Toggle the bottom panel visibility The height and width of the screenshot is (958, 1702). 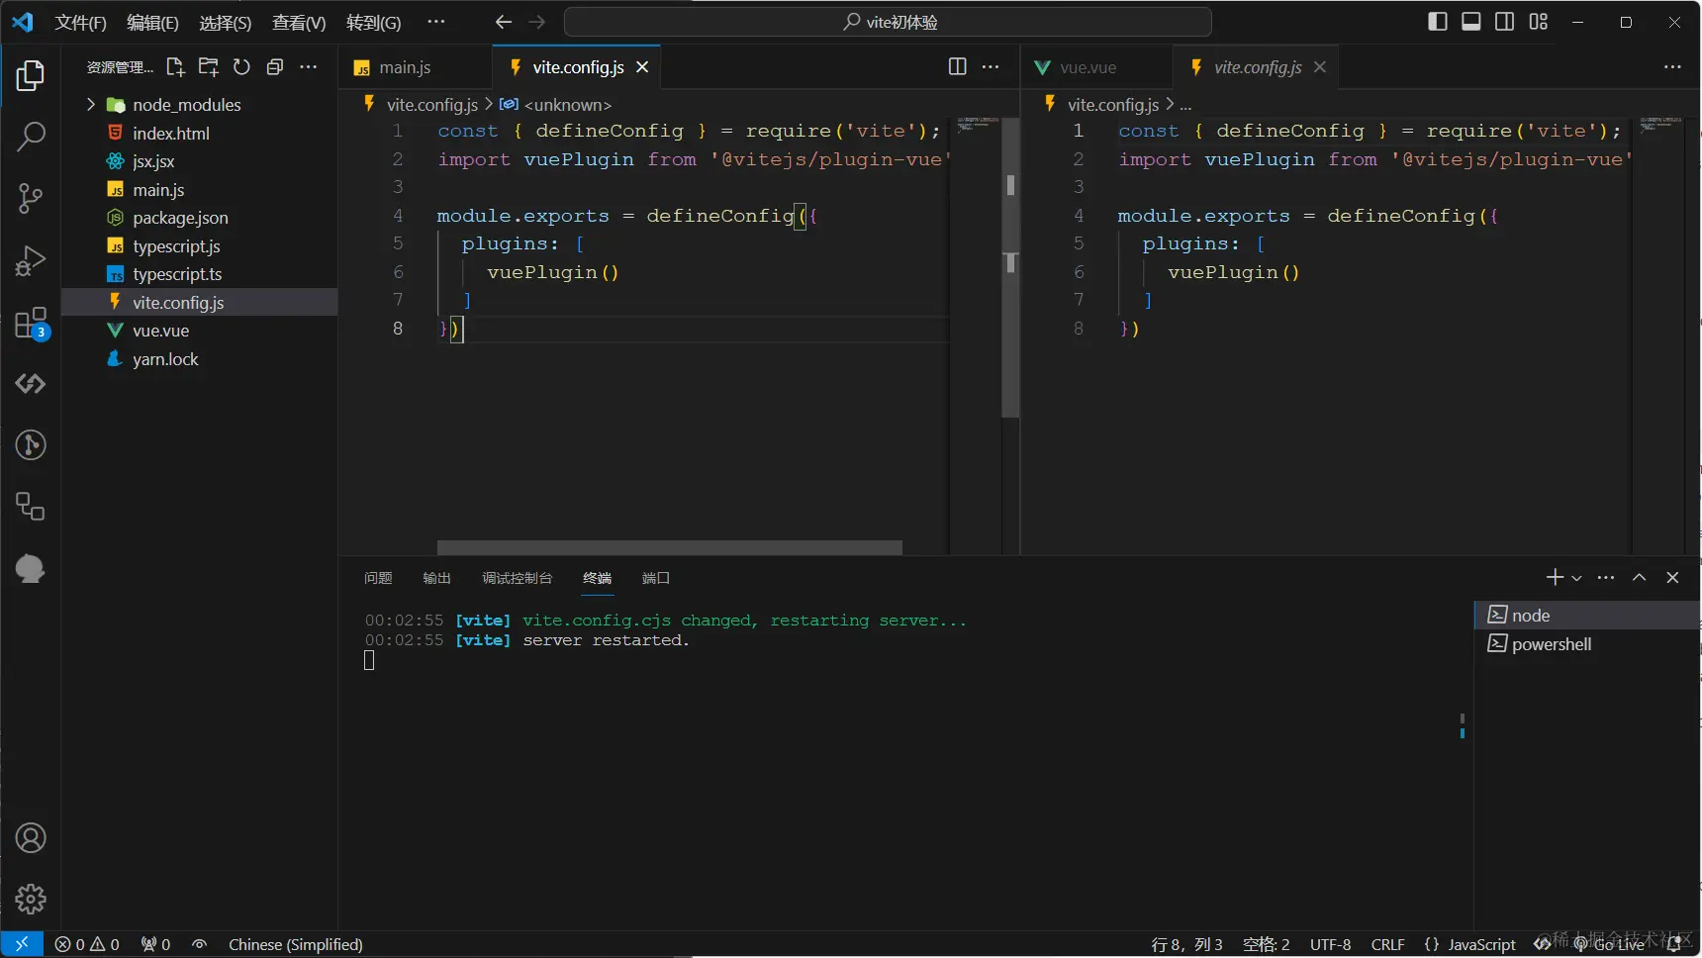point(1471,22)
